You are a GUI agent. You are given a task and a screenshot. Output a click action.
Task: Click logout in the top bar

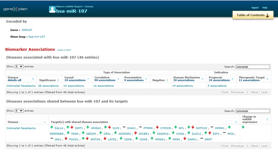tap(255, 8)
